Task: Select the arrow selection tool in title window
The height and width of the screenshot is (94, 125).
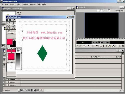Action: coord(9,20)
